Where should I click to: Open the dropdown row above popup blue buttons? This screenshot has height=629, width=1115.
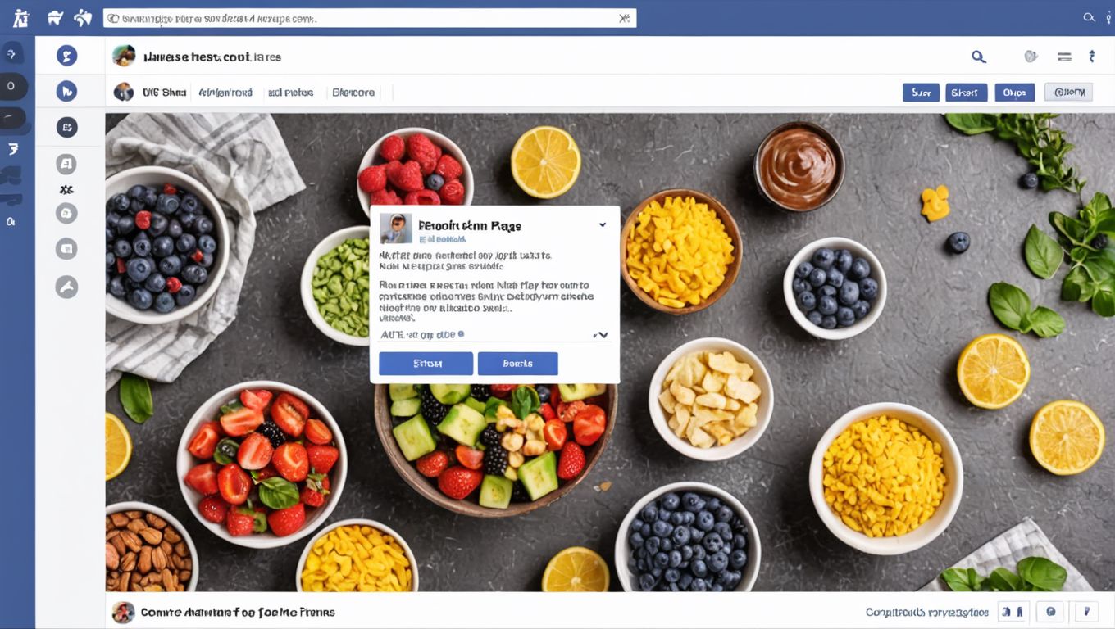click(495, 334)
